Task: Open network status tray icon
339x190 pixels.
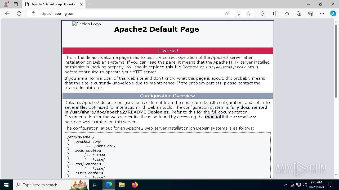Action: point(298,185)
